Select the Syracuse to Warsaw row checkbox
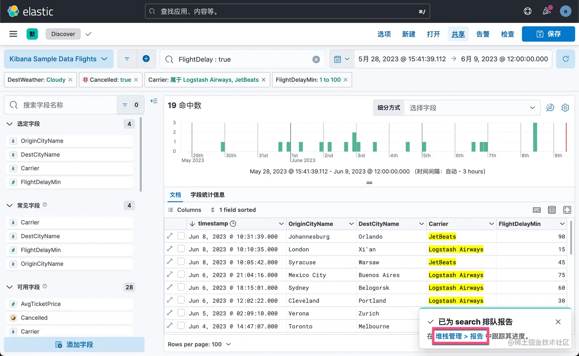This screenshot has width=579, height=356. [181, 261]
